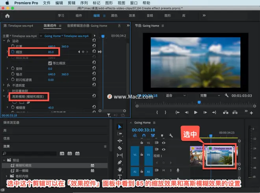The image size is (260, 193).
Task: Select the Type tool
Action: [120, 176]
